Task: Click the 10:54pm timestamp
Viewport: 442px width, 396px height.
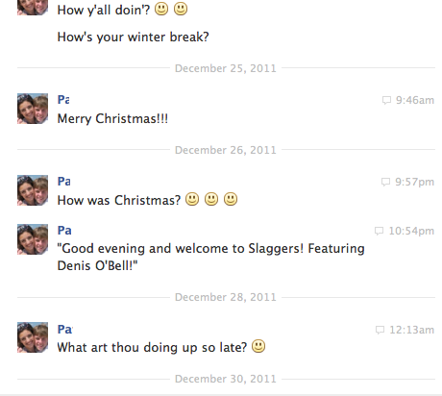Action: [x=411, y=231]
